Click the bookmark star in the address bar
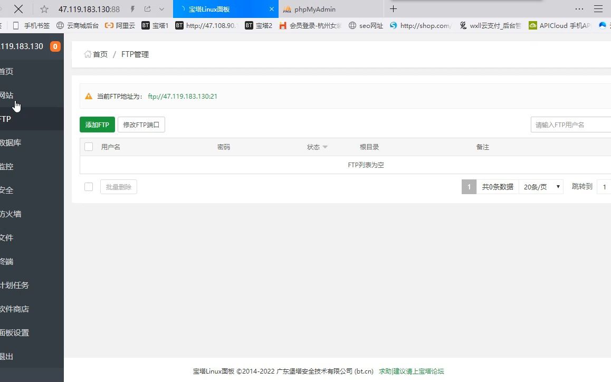 pyautogui.click(x=45, y=8)
